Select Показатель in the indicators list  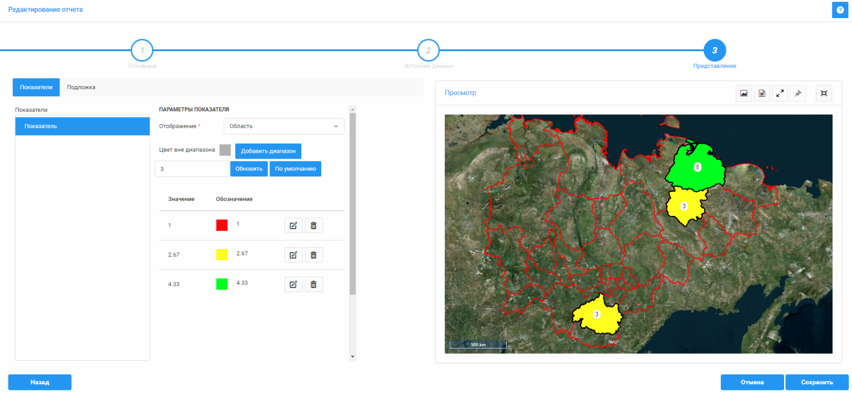tap(82, 126)
